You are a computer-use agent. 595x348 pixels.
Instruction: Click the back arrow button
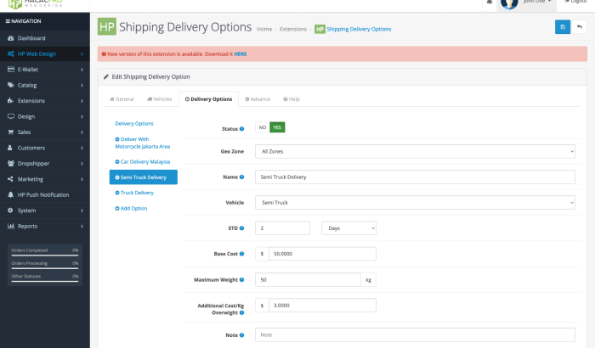[x=579, y=27]
